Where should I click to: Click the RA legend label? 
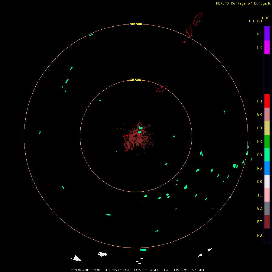pos(259,155)
